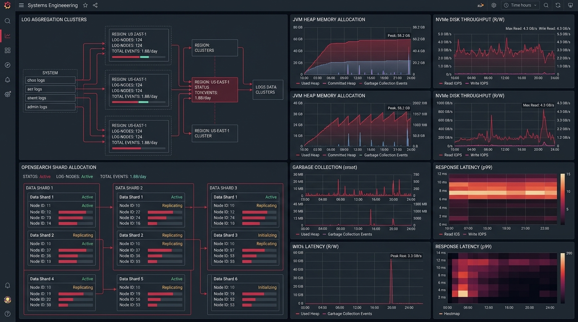Open the help question mark icon
This screenshot has height=322, width=578.
[8, 314]
